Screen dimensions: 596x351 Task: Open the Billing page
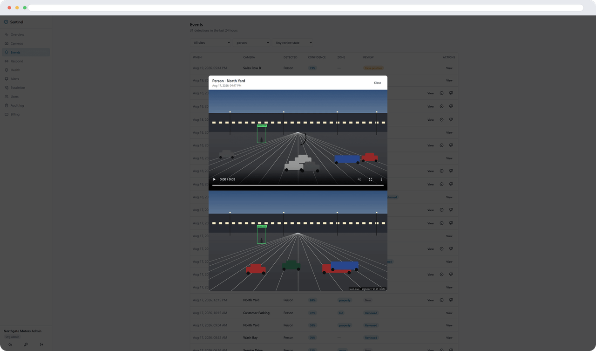pyautogui.click(x=26, y=114)
